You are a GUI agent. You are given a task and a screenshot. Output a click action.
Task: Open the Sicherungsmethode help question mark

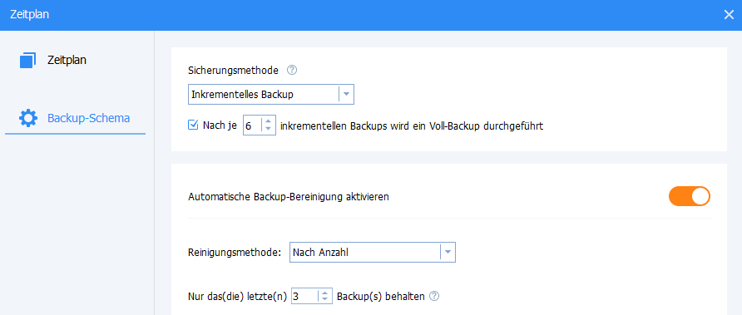point(292,71)
